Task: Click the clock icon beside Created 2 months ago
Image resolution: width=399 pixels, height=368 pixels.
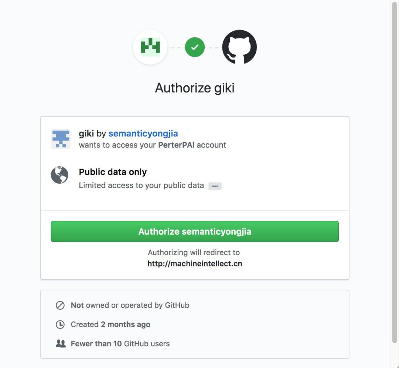Action: point(60,324)
